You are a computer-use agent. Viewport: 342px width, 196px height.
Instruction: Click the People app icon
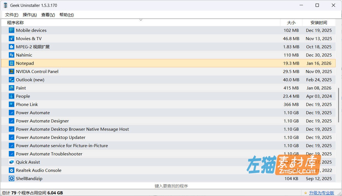click(11, 96)
